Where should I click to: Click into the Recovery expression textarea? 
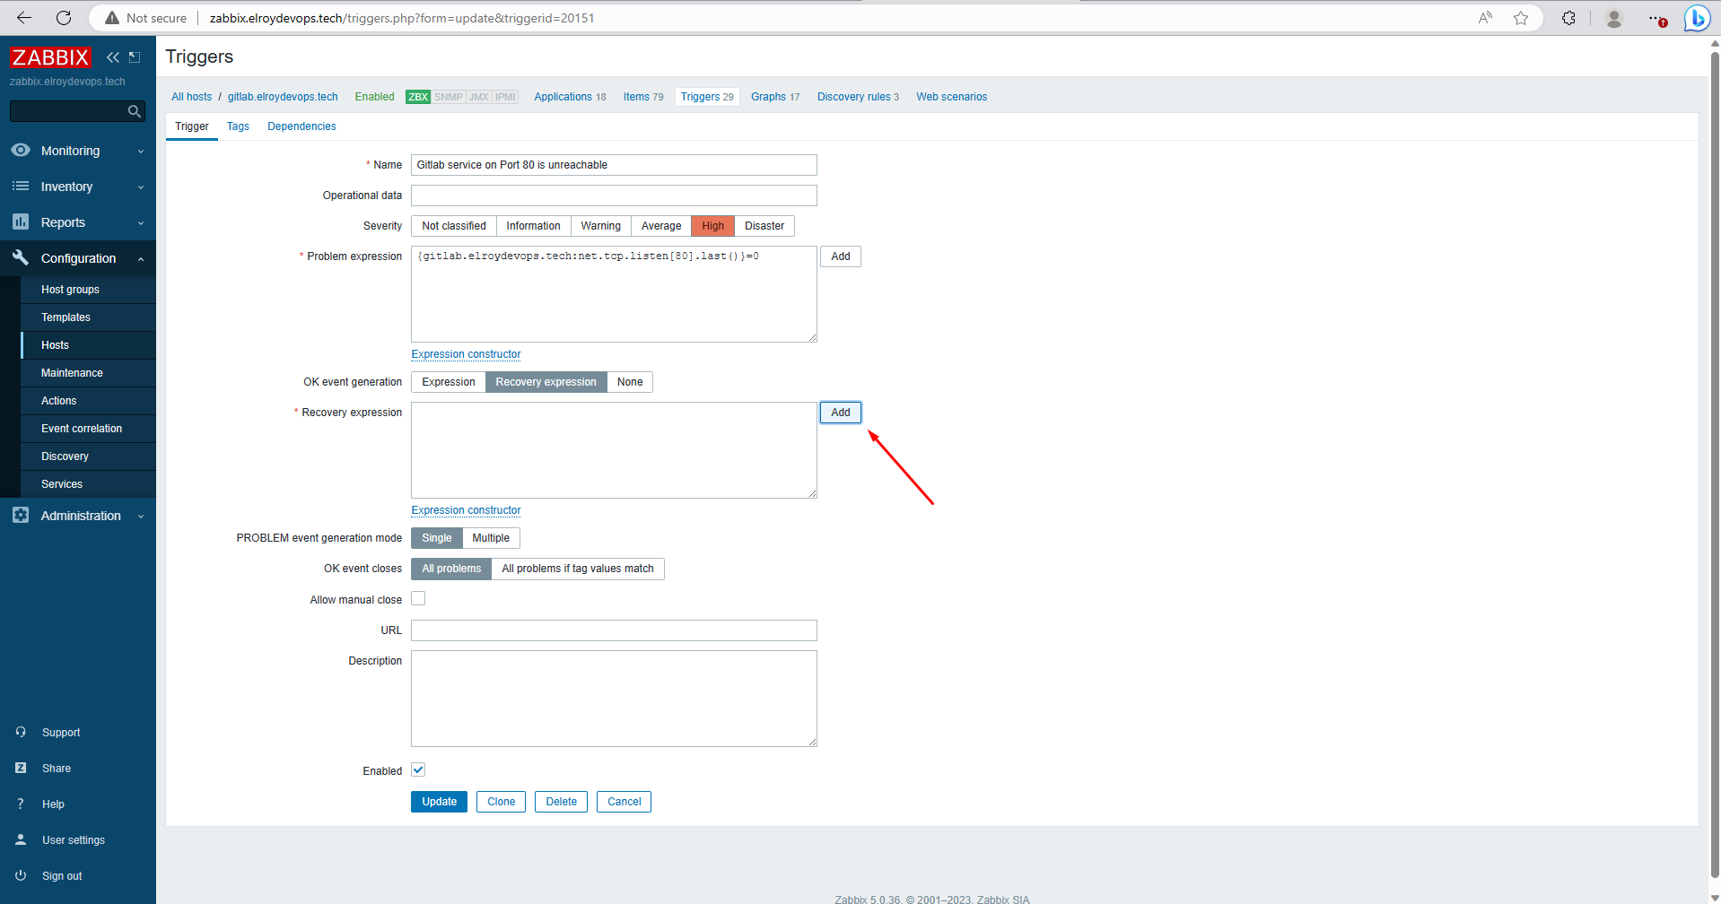[614, 450]
